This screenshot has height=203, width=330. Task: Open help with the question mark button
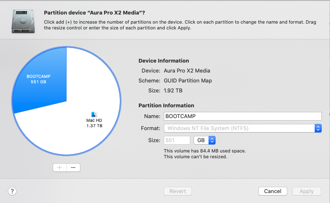click(x=12, y=191)
